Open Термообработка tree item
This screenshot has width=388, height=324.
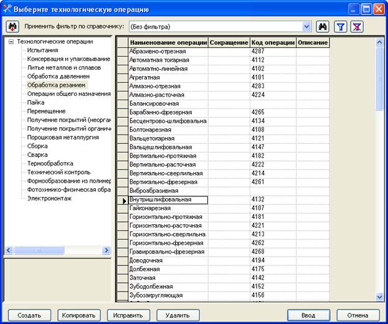50,164
